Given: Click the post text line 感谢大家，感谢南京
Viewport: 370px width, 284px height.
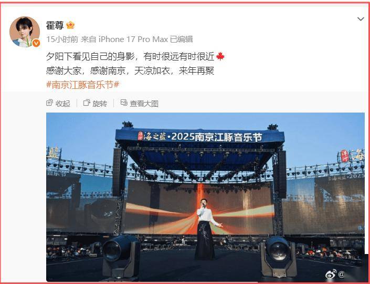Looking at the screenshot, I should pyautogui.click(x=86, y=70).
